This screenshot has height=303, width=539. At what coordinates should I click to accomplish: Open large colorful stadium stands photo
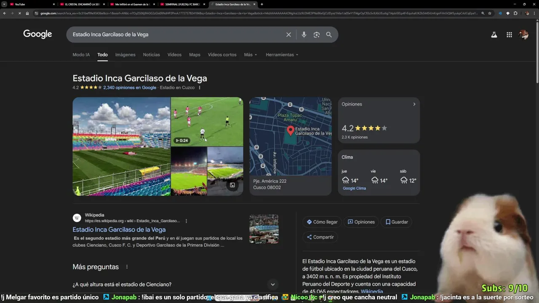pos(121,146)
